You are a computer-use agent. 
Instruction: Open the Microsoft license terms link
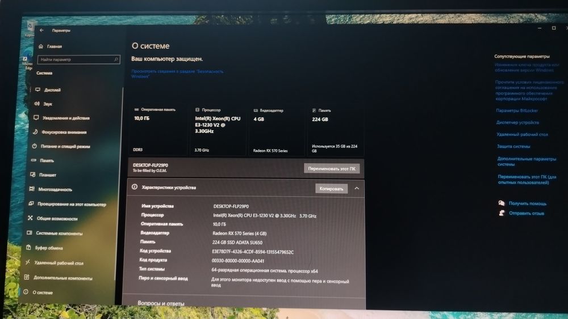pos(529,90)
